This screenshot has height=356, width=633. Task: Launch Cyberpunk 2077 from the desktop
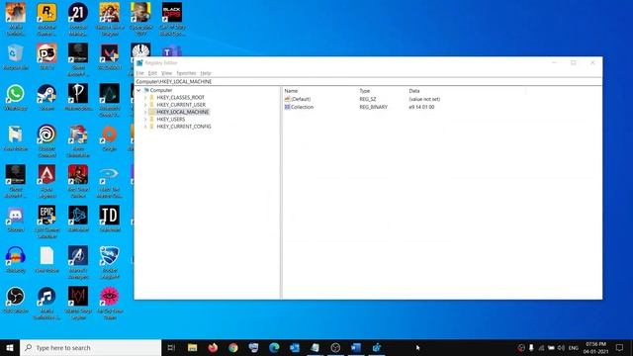point(140,18)
